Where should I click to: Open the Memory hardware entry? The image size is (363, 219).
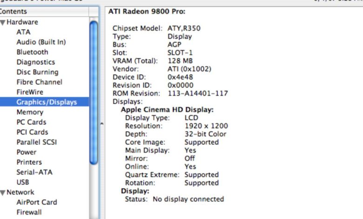(30, 112)
